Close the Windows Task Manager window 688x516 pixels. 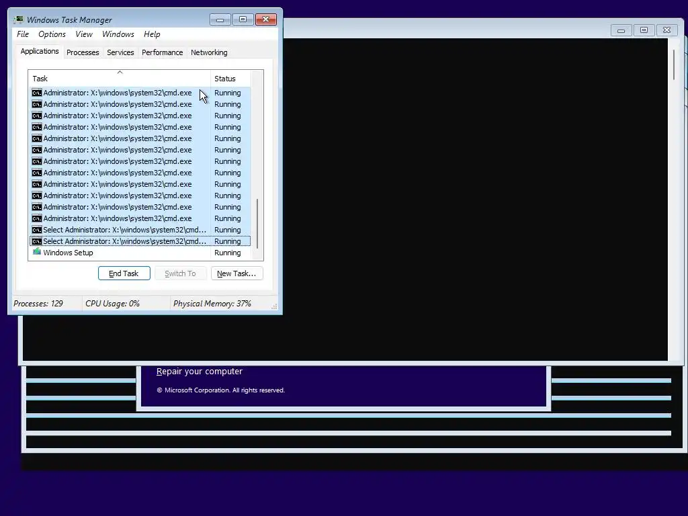pyautogui.click(x=266, y=19)
